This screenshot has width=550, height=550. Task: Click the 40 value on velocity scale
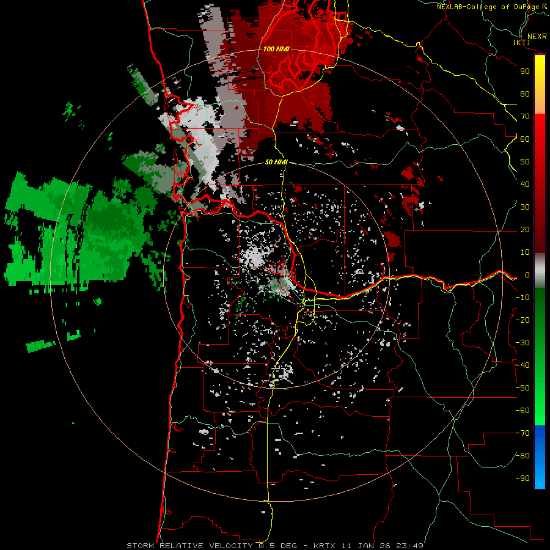point(525,184)
